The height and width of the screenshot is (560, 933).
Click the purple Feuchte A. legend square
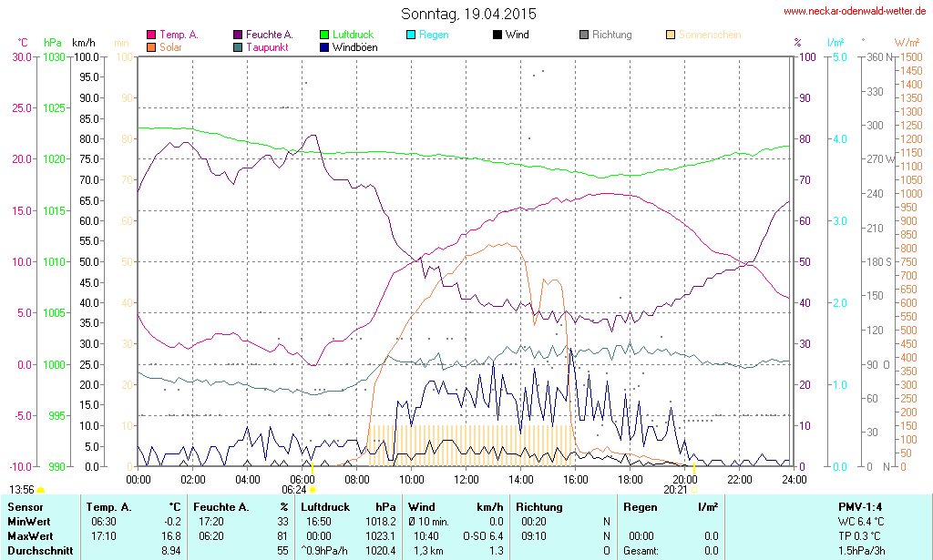click(x=239, y=35)
